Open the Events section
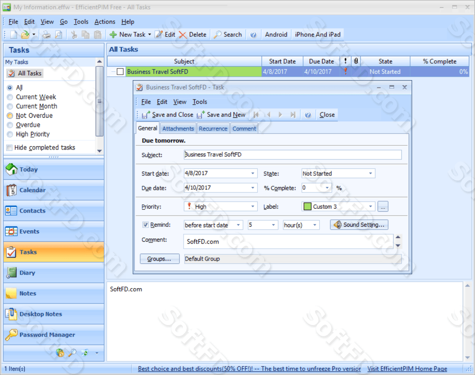The image size is (475, 375). pos(54,231)
